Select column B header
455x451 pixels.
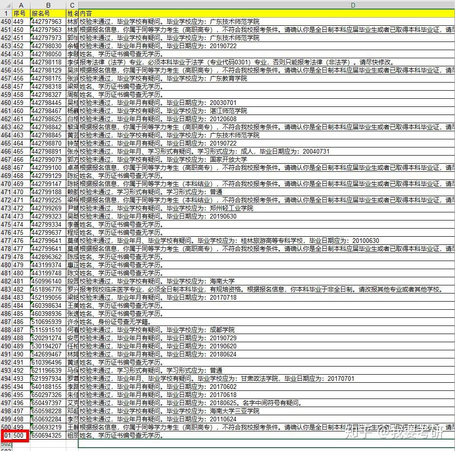[48, 5]
